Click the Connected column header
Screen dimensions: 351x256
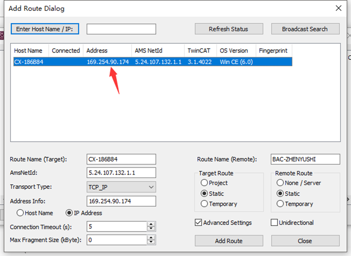[66, 51]
